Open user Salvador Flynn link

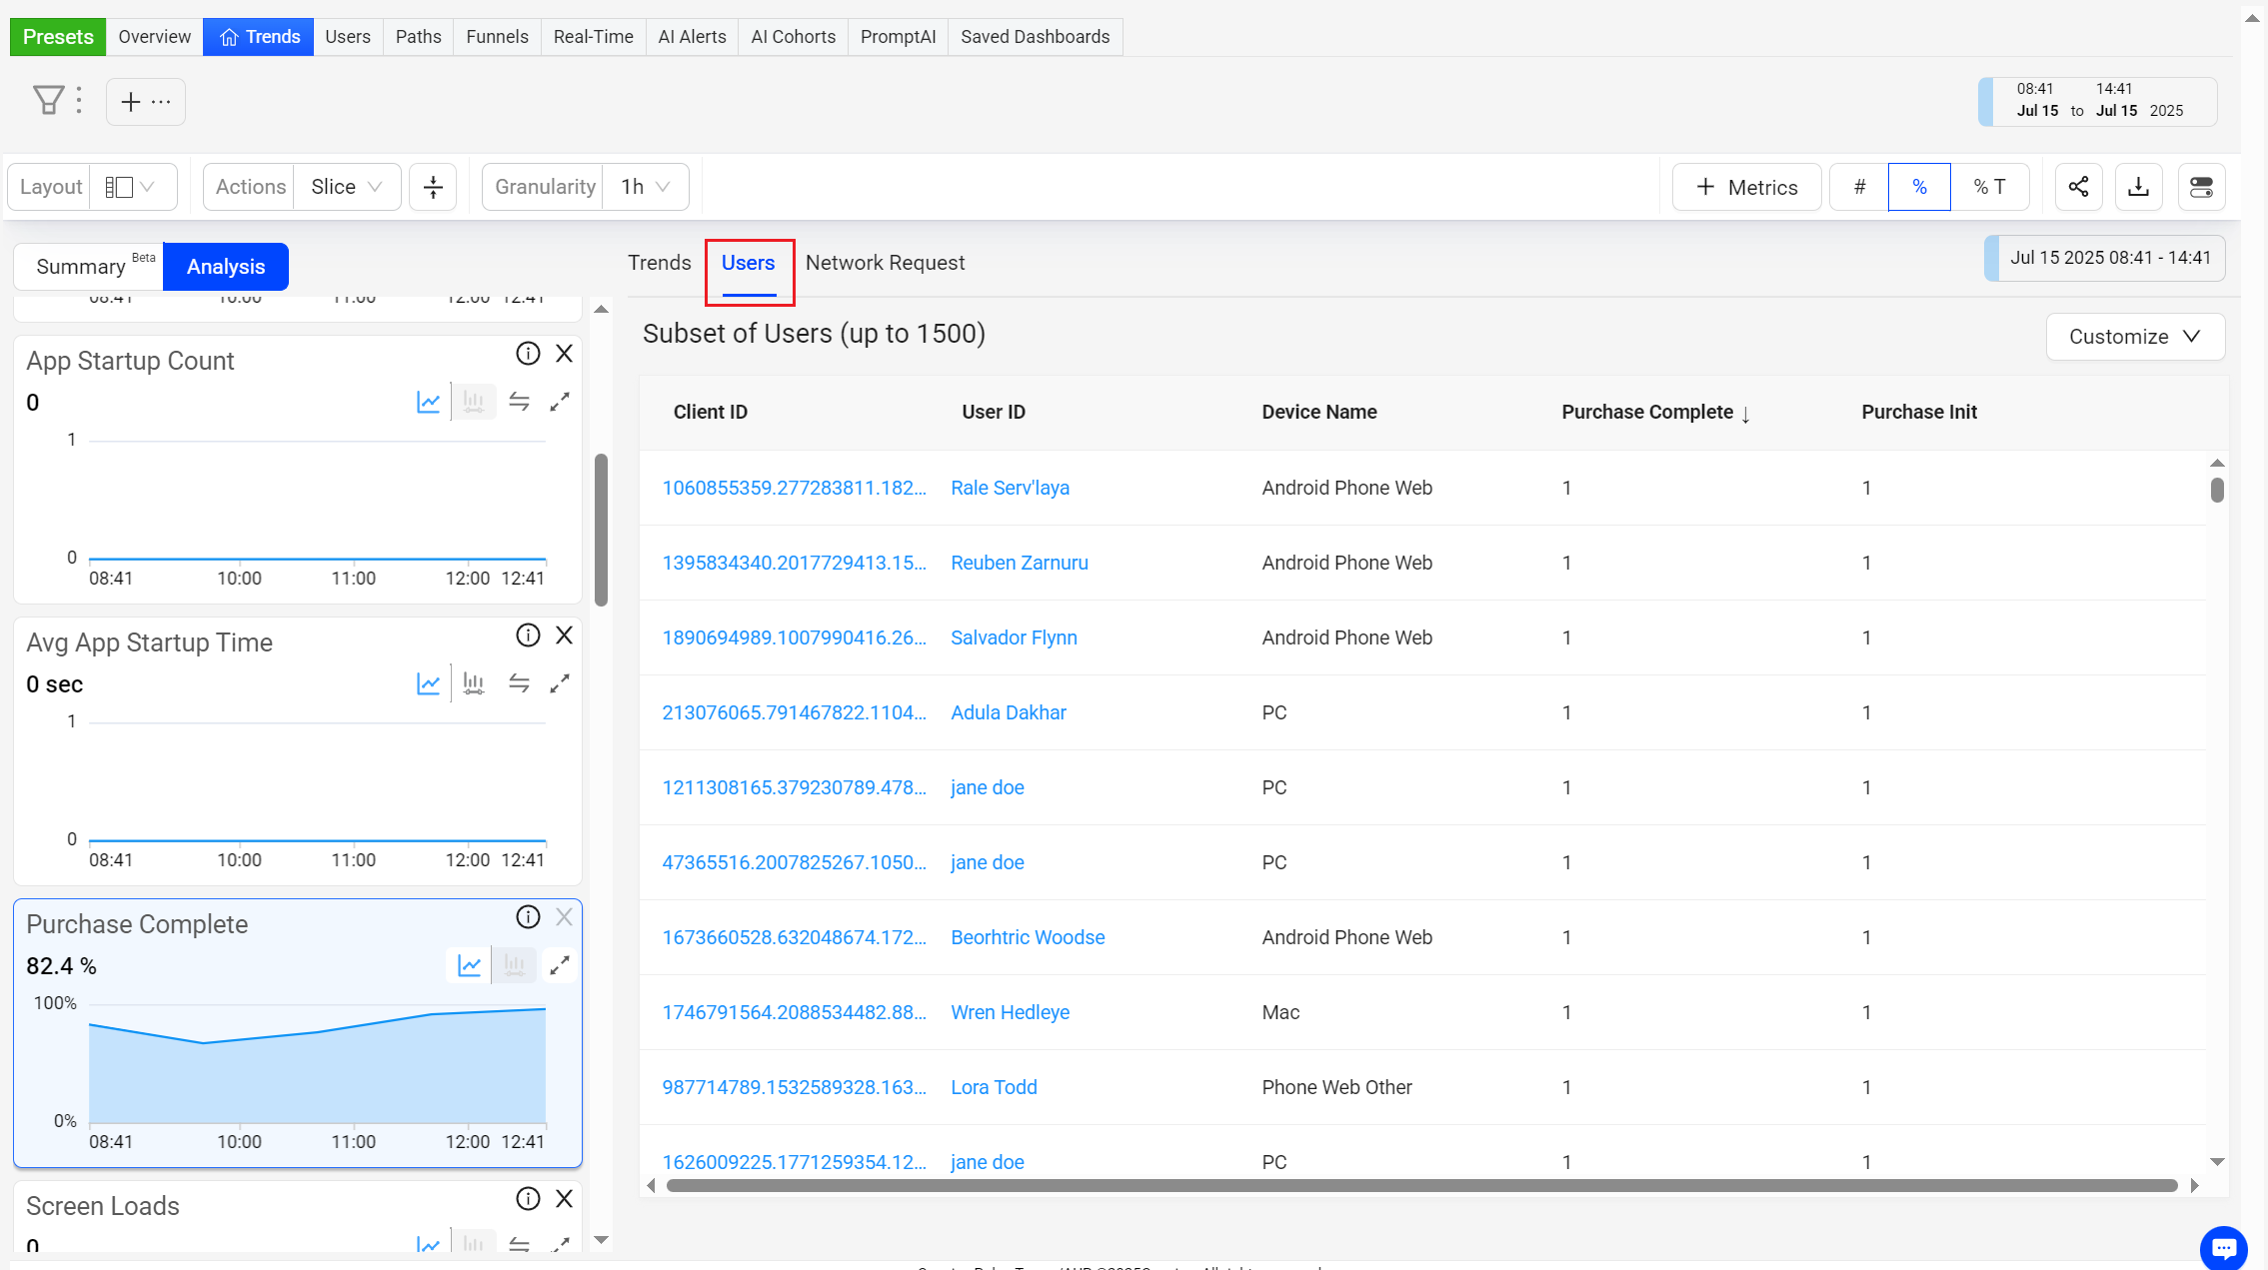coord(1014,637)
